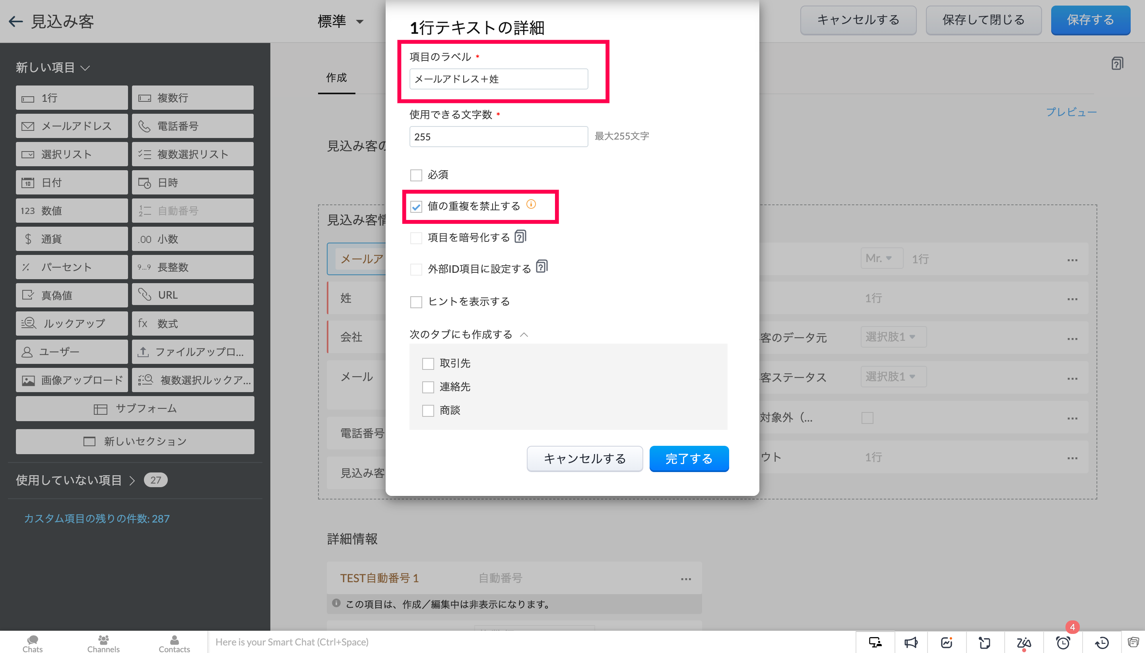Screen dimensions: 1145x653
Task: Switch to the 作成 tab
Action: click(336, 78)
